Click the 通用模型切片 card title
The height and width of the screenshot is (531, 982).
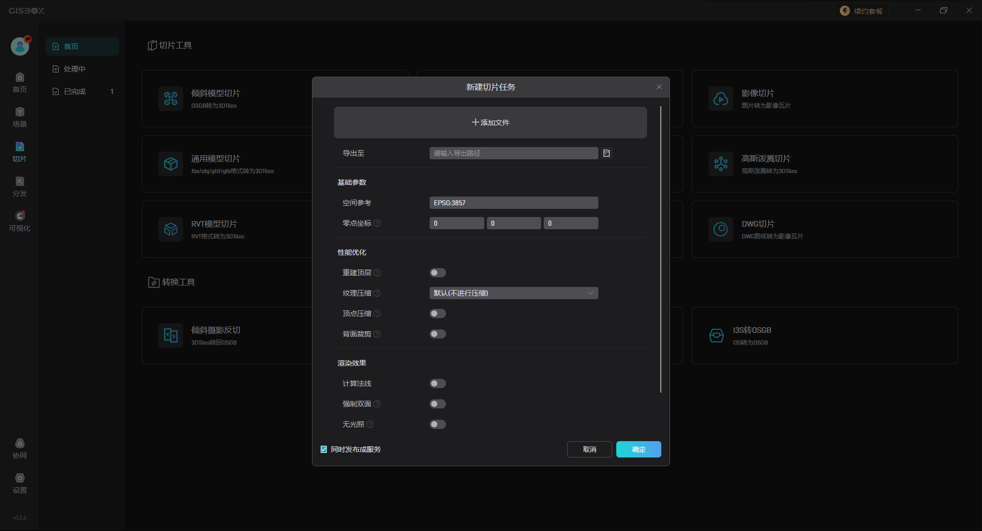(215, 159)
